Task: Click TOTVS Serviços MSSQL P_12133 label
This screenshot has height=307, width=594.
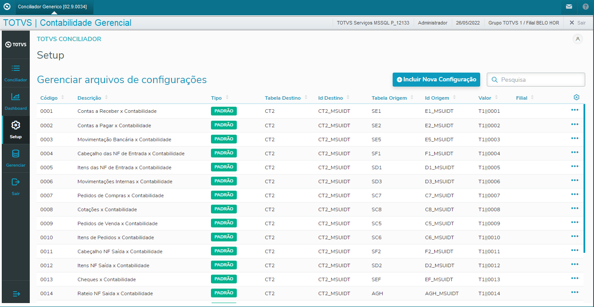Action: (x=373, y=23)
